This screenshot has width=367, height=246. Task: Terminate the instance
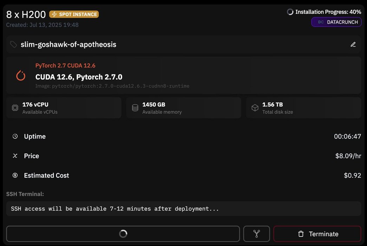tap(317, 234)
